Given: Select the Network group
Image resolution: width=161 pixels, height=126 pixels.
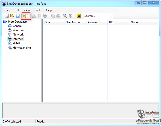Looking at the screenshot, I should point(18,34).
